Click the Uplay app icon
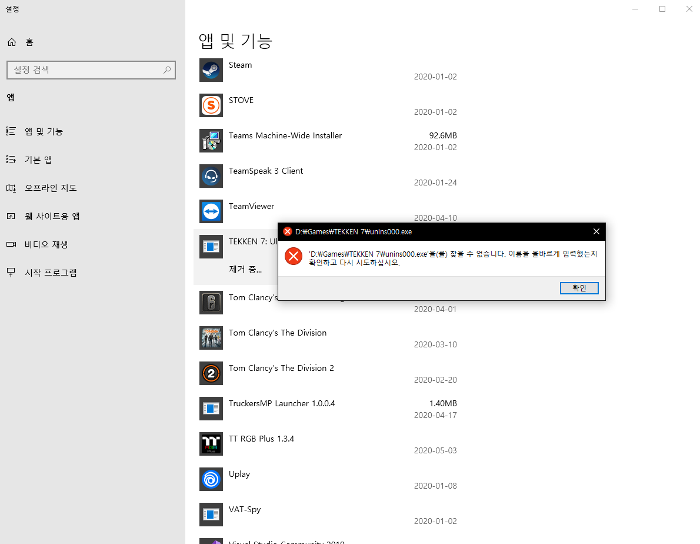The image size is (700, 544). (x=211, y=479)
